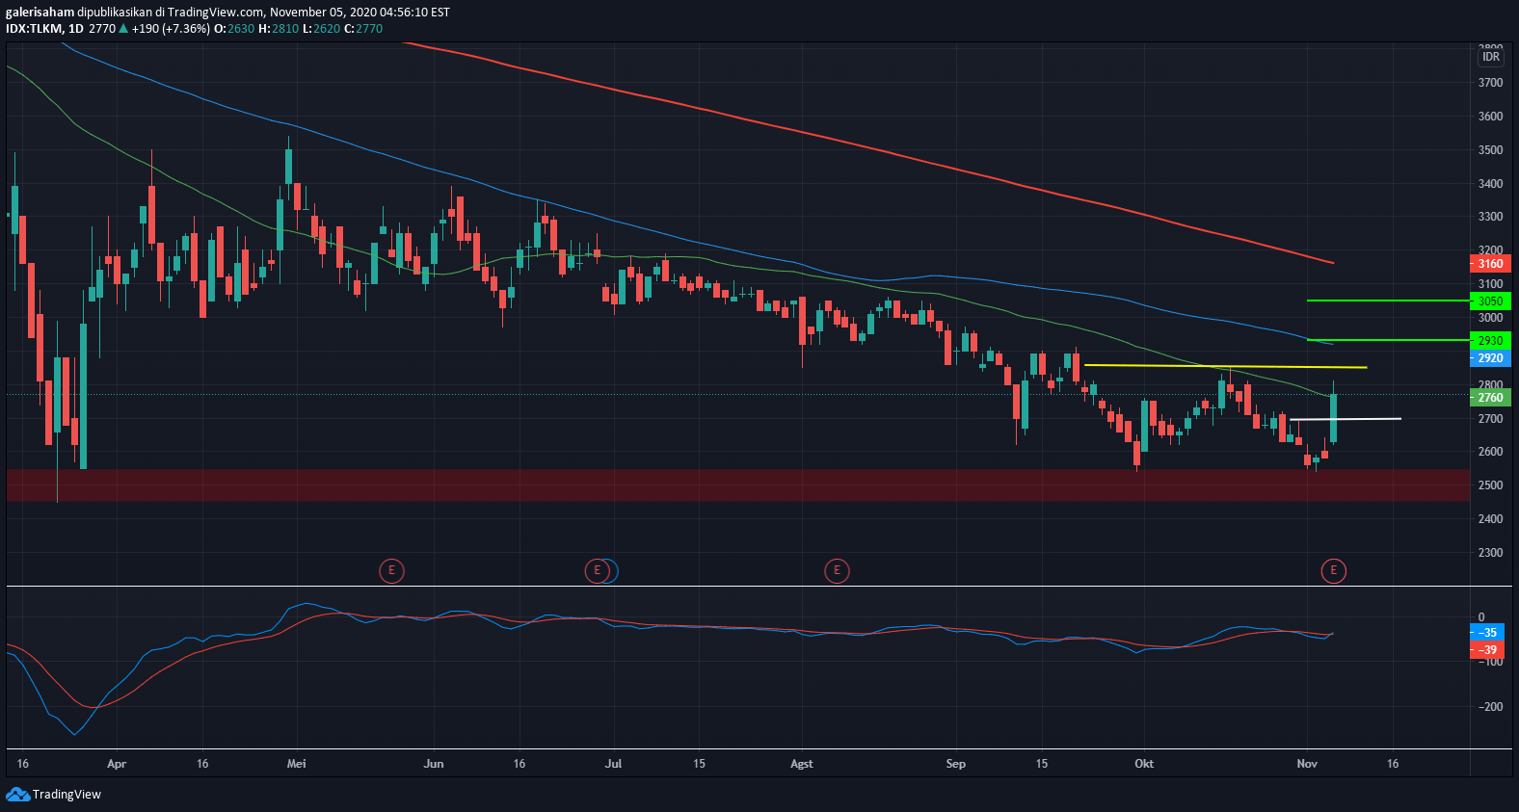The width and height of the screenshot is (1519, 812).
Task: Select the green 2760 last price label
Action: (1489, 398)
